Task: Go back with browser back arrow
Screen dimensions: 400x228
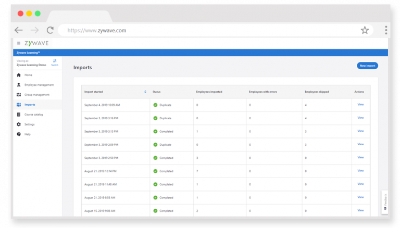Action: [x=19, y=30]
